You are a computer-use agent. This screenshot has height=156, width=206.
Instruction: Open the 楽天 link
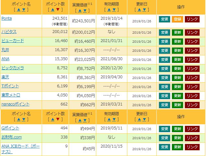(5, 77)
